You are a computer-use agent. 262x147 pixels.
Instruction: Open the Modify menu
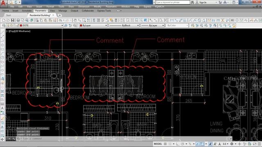pyautogui.click(x=97, y=7)
